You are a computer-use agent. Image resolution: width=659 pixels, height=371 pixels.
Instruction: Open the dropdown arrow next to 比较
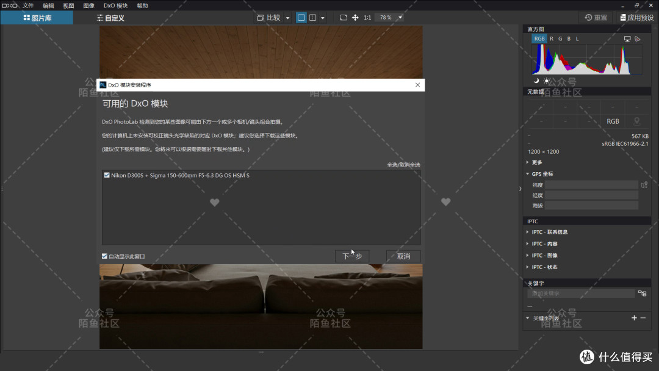tap(287, 18)
